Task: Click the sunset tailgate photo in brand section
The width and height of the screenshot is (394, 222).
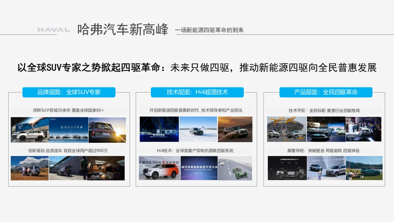Action: [x=107, y=130]
